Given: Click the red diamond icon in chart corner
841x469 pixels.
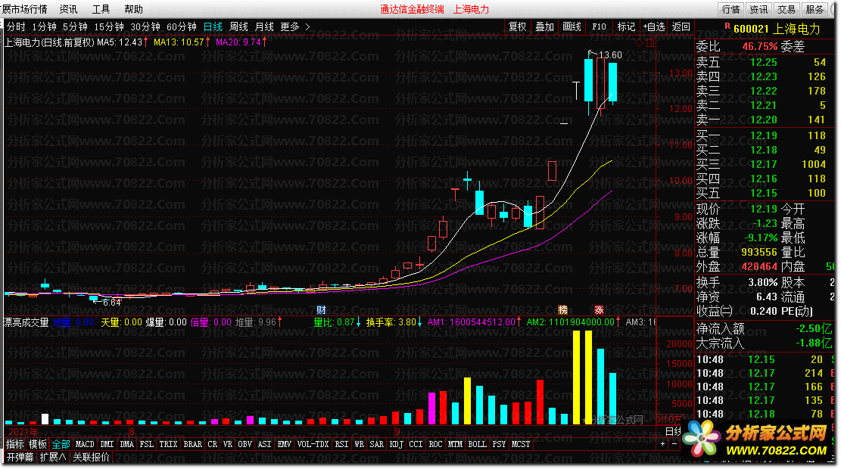Looking at the screenshot, I should [640, 43].
